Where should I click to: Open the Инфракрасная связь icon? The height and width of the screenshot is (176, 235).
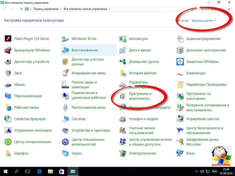point(65,73)
